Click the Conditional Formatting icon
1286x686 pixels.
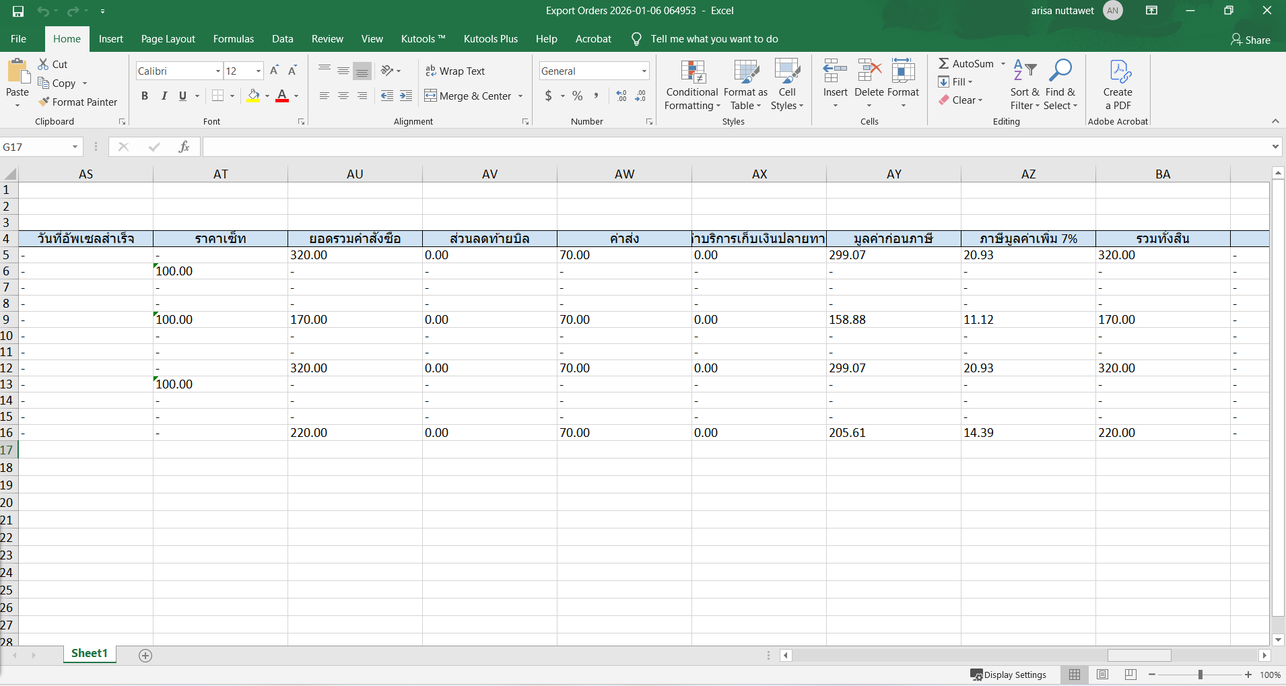tap(692, 73)
